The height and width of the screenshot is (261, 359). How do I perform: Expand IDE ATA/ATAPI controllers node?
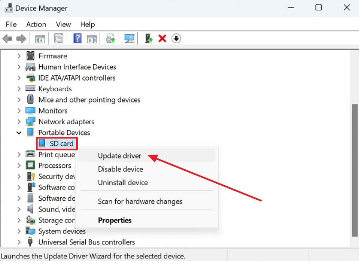click(19, 78)
